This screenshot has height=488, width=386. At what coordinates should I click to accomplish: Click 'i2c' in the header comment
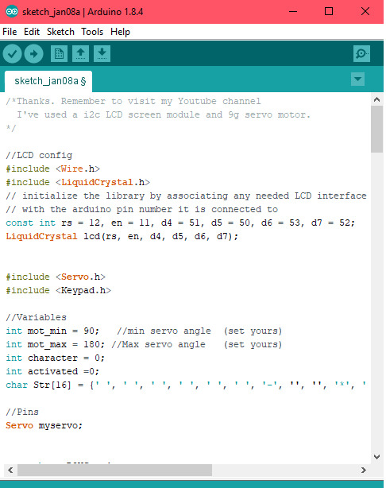pos(92,114)
